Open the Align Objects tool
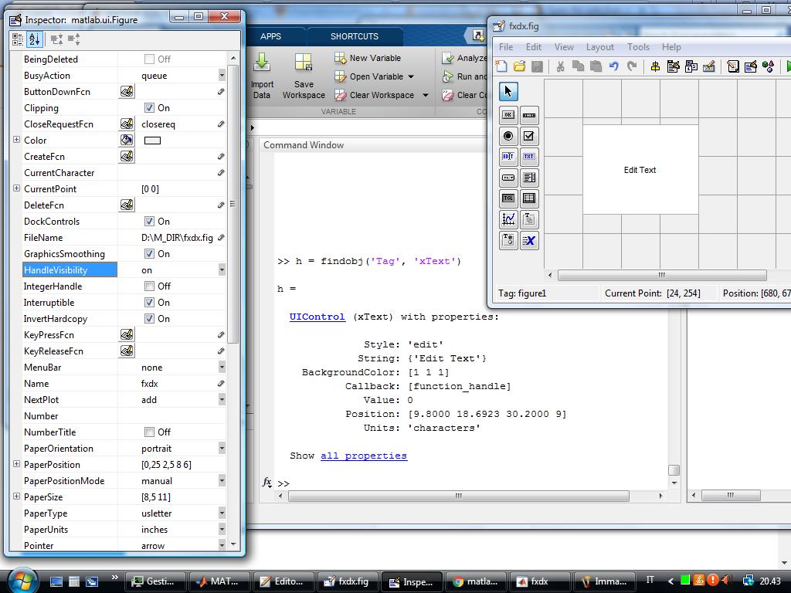This screenshot has height=593, width=791. [655, 67]
